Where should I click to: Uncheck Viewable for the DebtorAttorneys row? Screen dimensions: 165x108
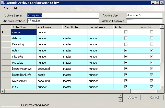(x=151, y=68)
